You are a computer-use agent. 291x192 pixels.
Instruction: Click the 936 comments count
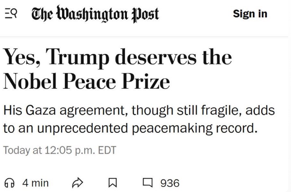pos(170,183)
